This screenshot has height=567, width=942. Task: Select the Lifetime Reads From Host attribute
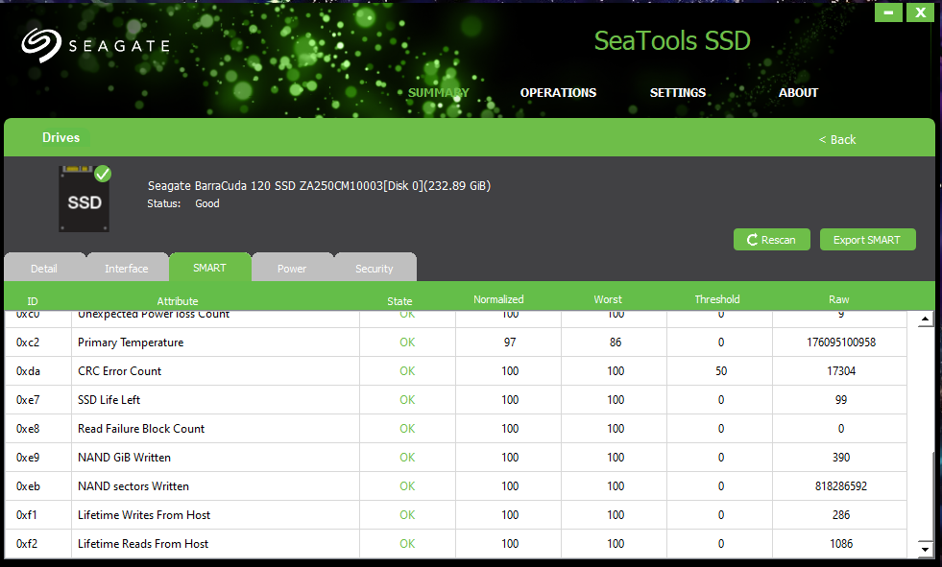(143, 544)
